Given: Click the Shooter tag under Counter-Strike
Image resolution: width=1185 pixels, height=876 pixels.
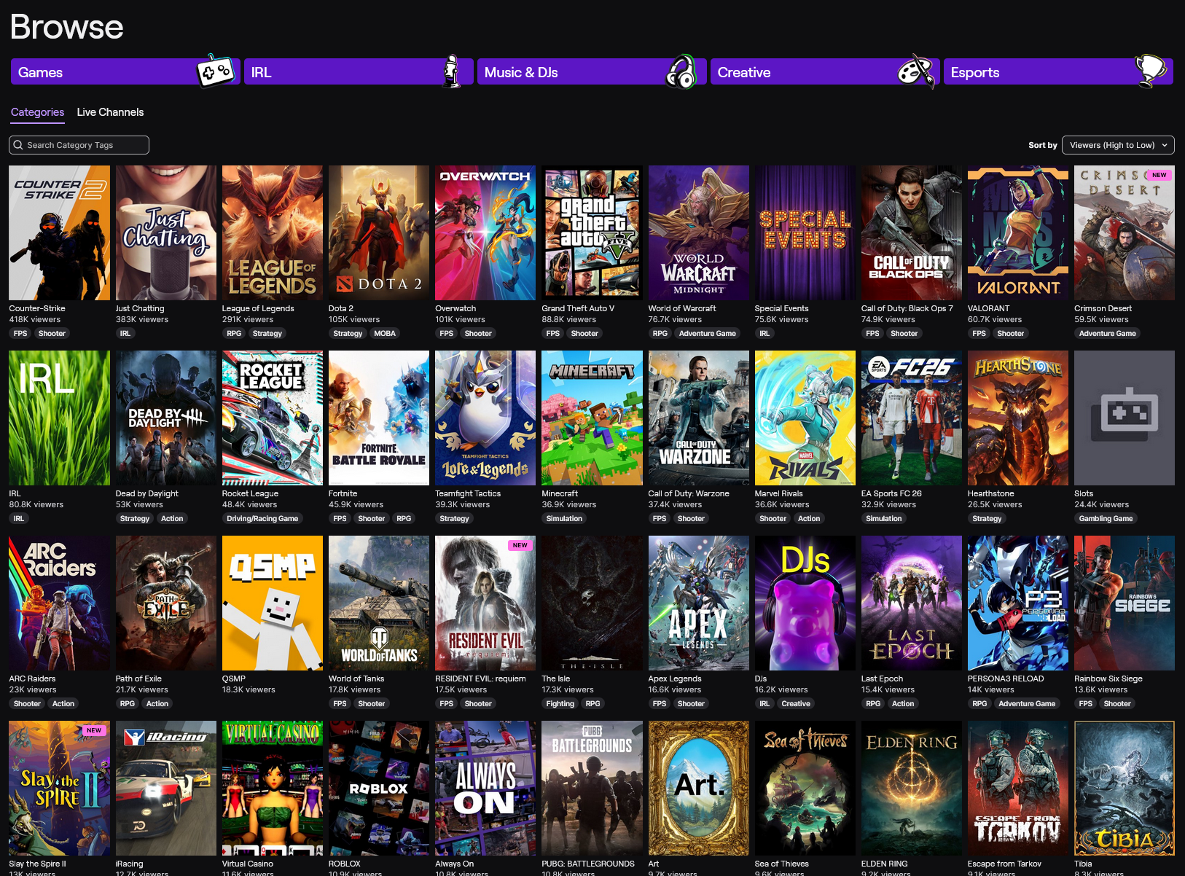Looking at the screenshot, I should tap(52, 334).
